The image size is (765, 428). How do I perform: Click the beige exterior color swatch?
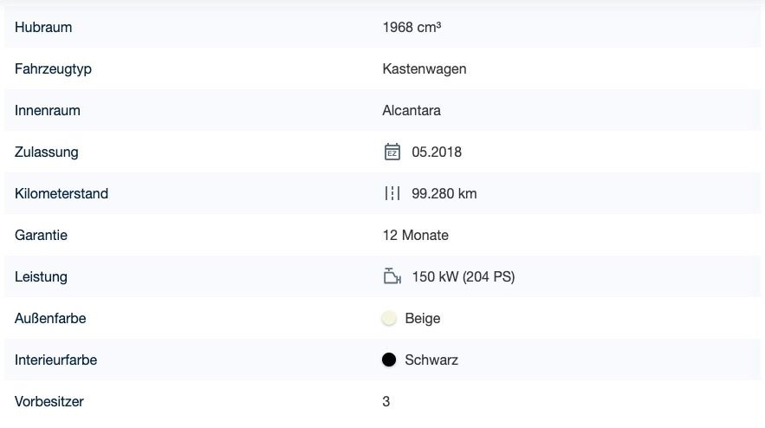coord(389,319)
